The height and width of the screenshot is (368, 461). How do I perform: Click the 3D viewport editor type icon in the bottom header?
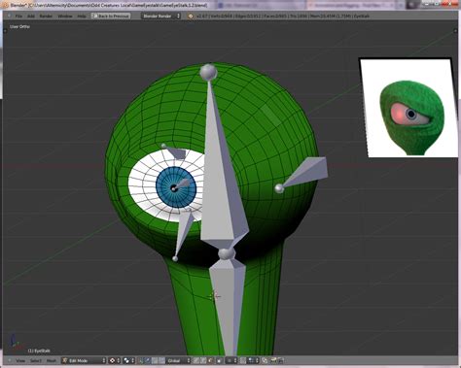tap(9, 360)
